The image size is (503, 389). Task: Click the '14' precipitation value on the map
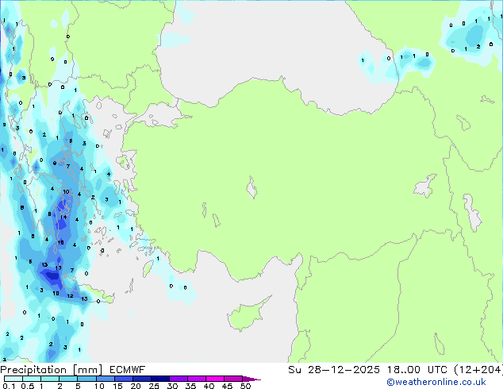[63, 218]
